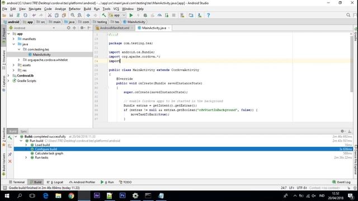Image resolution: width=358 pixels, height=201 pixels.
Task: Open the Terminal tool window
Action: 17,182
